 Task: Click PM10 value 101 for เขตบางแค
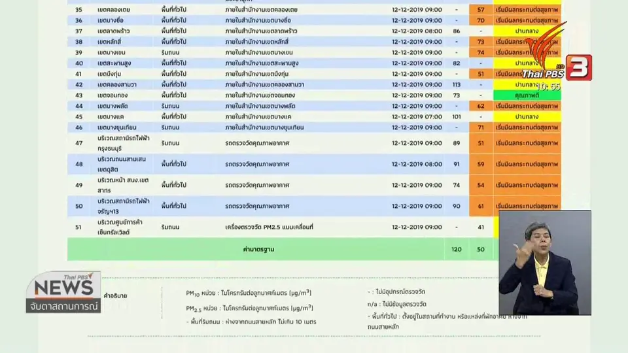click(x=456, y=117)
